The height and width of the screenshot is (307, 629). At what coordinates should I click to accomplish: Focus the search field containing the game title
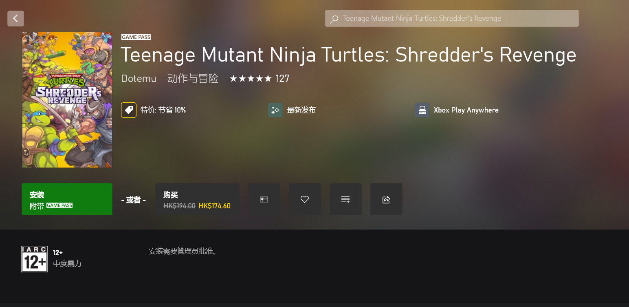pos(452,18)
